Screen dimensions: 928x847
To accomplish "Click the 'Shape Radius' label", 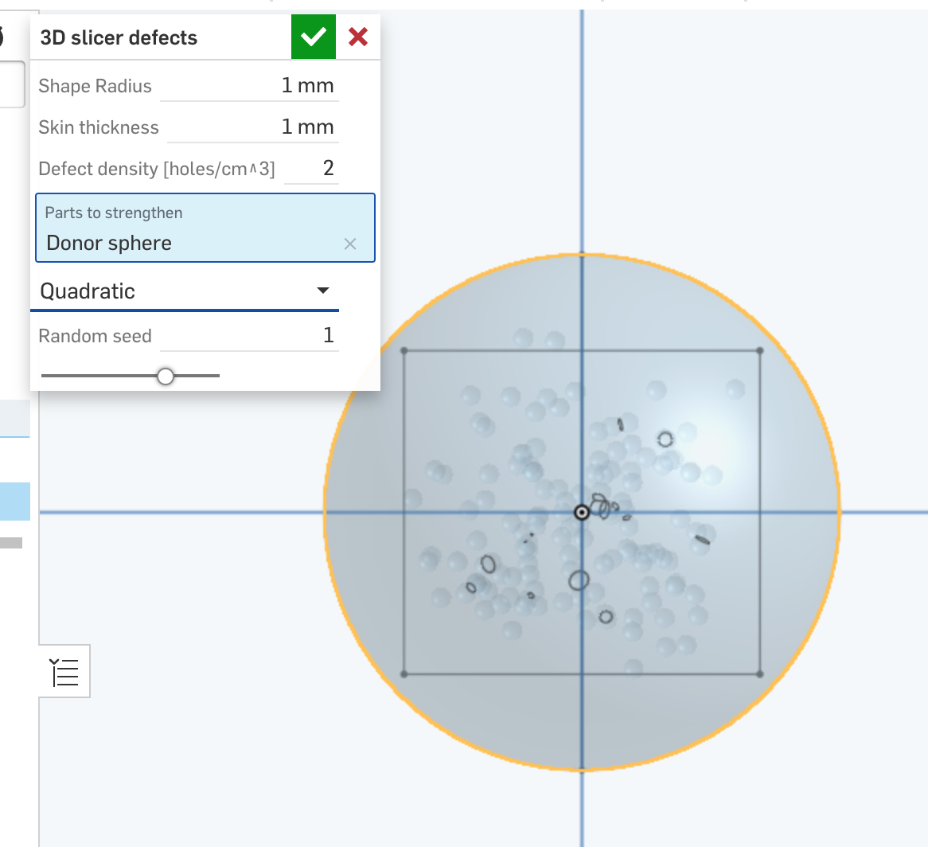I will (95, 87).
